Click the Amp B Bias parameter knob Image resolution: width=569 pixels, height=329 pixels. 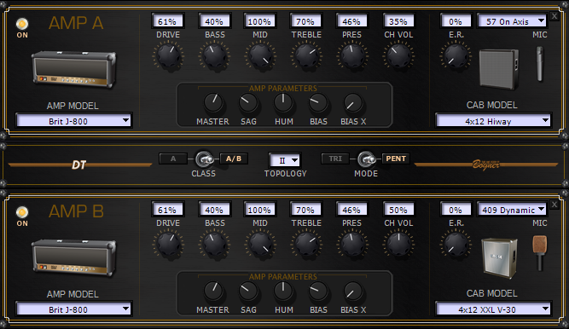pos(318,291)
